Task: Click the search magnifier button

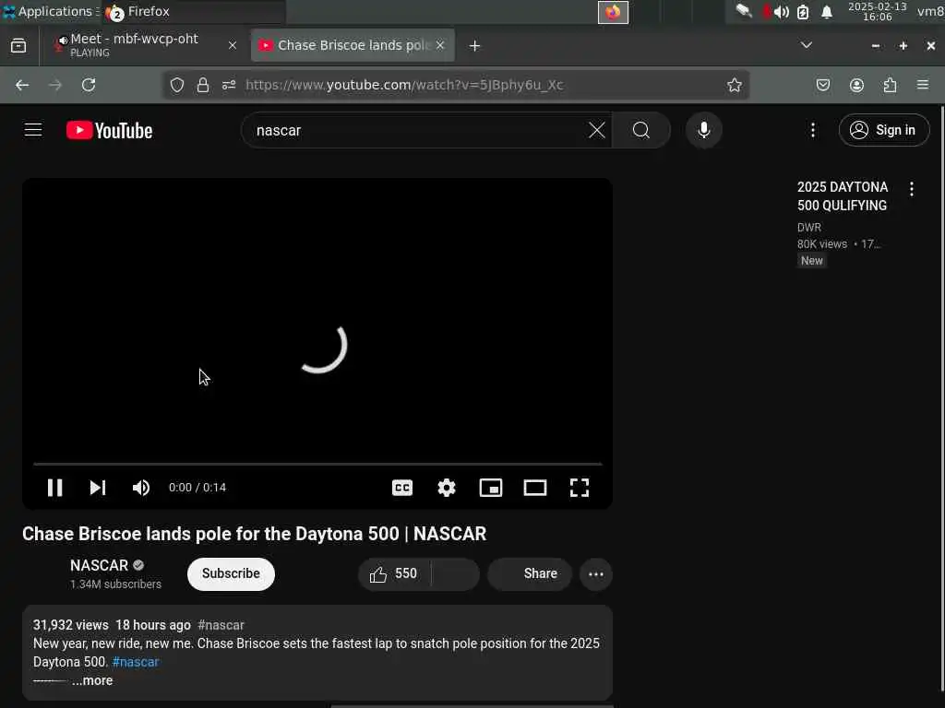Action: (641, 130)
